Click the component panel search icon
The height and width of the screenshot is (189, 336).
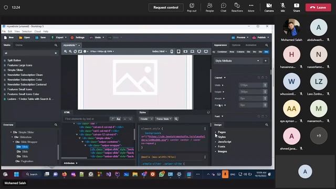pyautogui.click(x=56, y=45)
